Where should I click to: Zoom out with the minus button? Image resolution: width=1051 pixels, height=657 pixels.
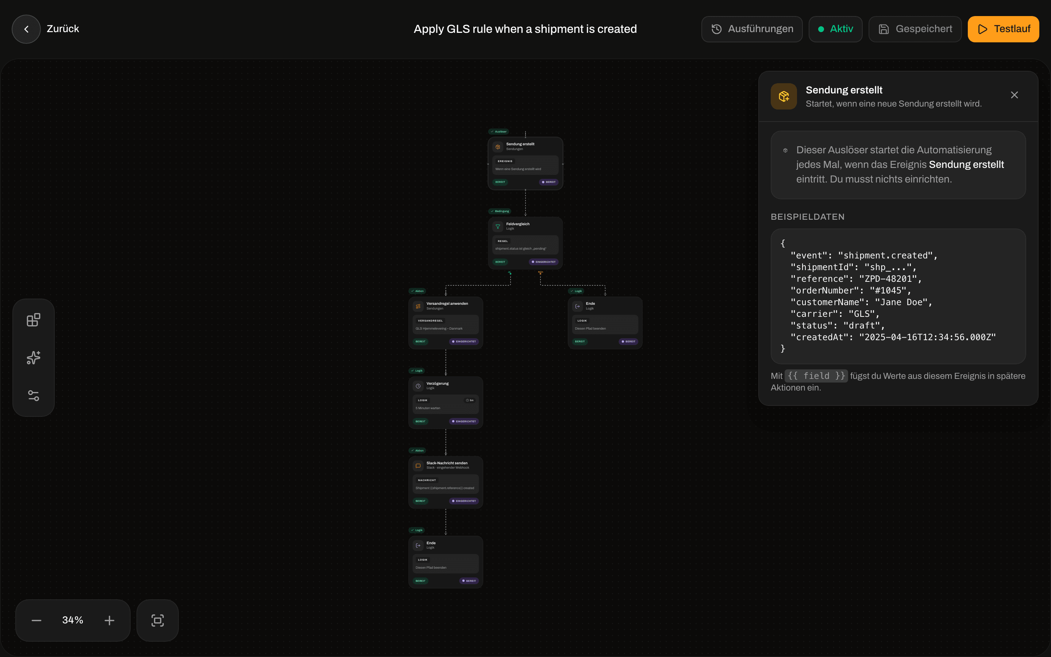36,620
